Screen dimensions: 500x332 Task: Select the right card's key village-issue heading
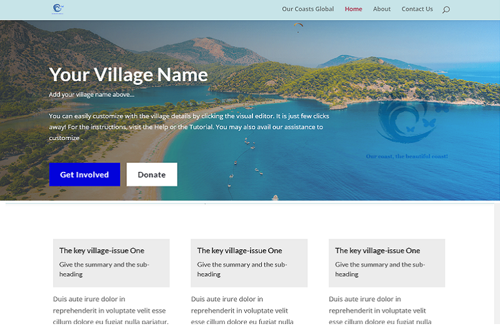click(377, 251)
